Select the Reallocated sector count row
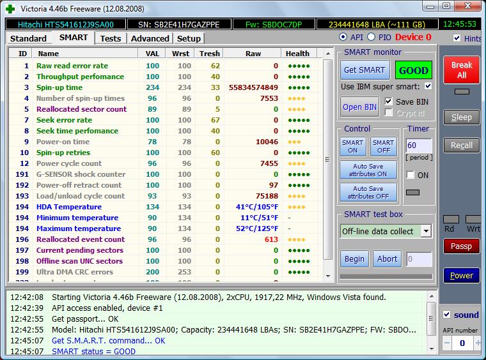The height and width of the screenshot is (360, 486). point(165,109)
